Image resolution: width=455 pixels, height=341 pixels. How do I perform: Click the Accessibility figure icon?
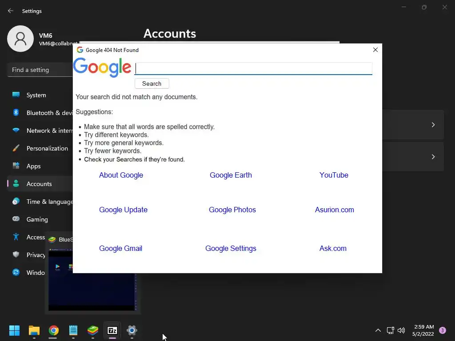point(16,237)
